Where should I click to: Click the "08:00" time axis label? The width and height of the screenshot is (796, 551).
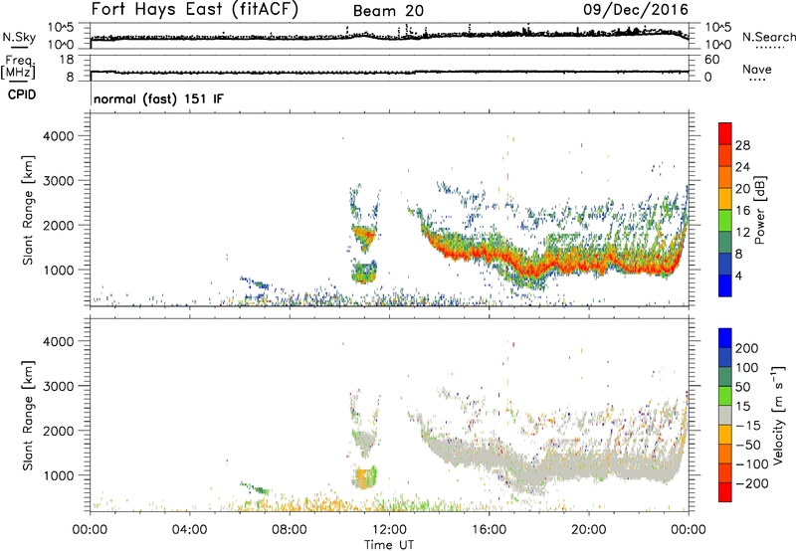tap(290, 530)
